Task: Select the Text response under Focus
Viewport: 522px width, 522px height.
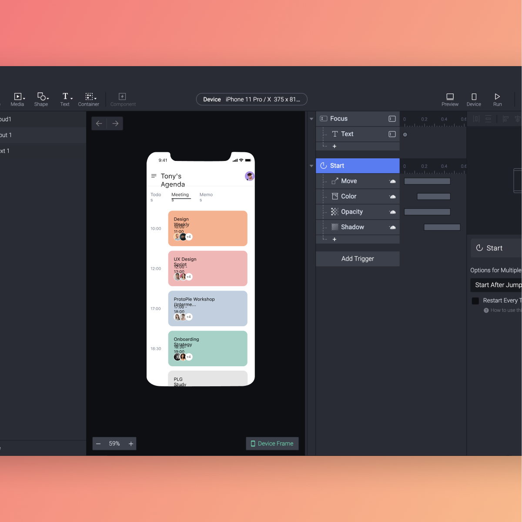Action: pyautogui.click(x=358, y=134)
